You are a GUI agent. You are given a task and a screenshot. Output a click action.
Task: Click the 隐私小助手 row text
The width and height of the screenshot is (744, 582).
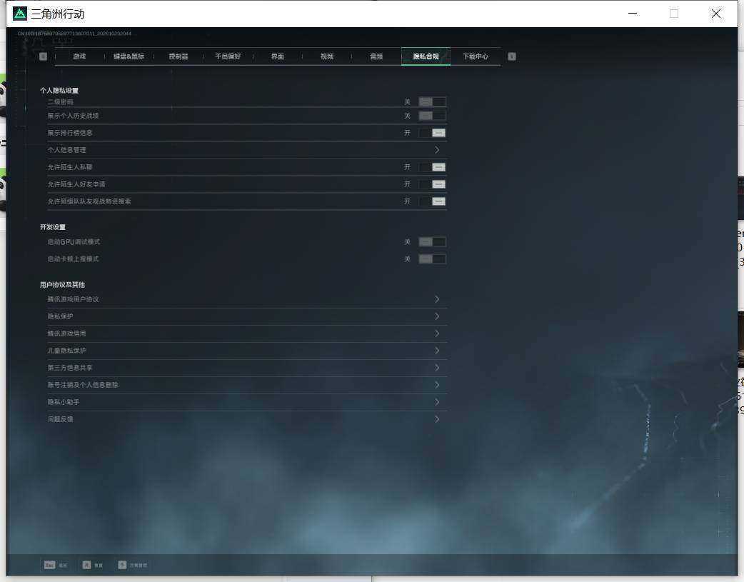64,401
